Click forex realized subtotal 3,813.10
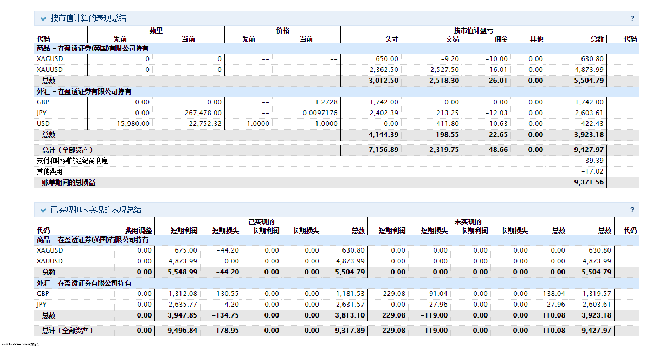The width and height of the screenshot is (669, 347). (x=350, y=315)
